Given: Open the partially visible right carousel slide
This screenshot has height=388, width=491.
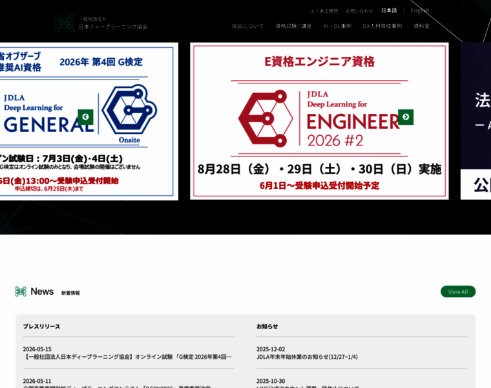Looking at the screenshot, I should (475, 121).
